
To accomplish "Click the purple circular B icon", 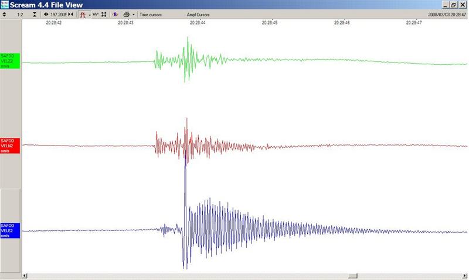I will 115,14.
